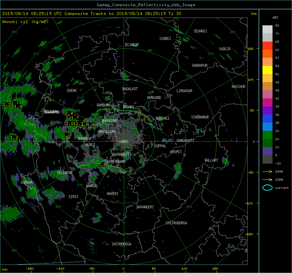The image size is (292, 273).
Task: Click the KUSTAGI city label
Action: (x=163, y=118)
